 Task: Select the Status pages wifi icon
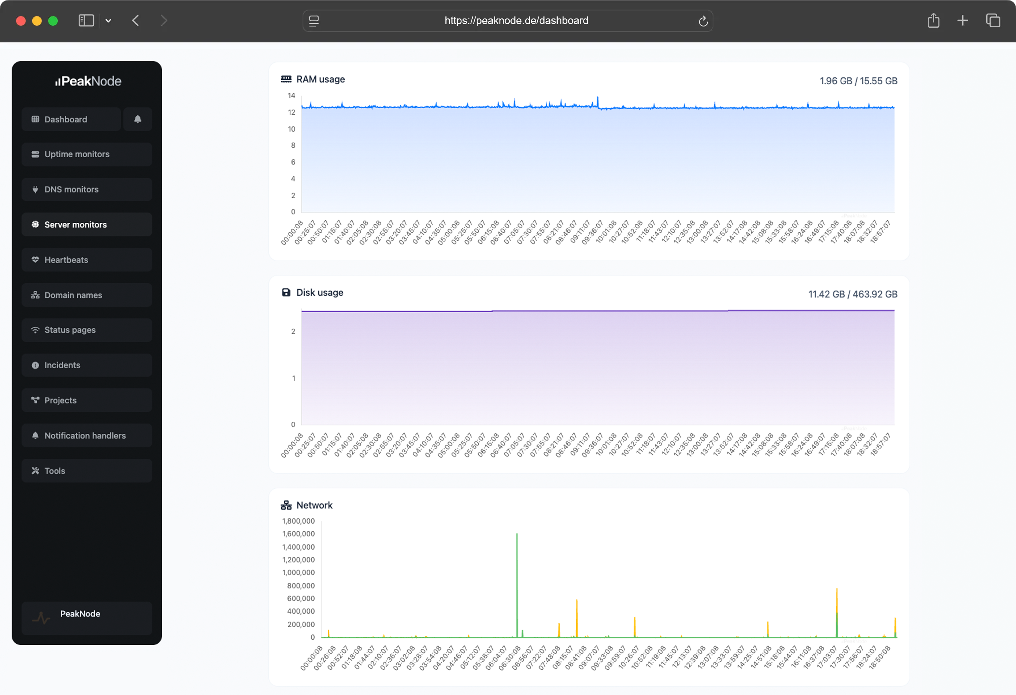(35, 330)
